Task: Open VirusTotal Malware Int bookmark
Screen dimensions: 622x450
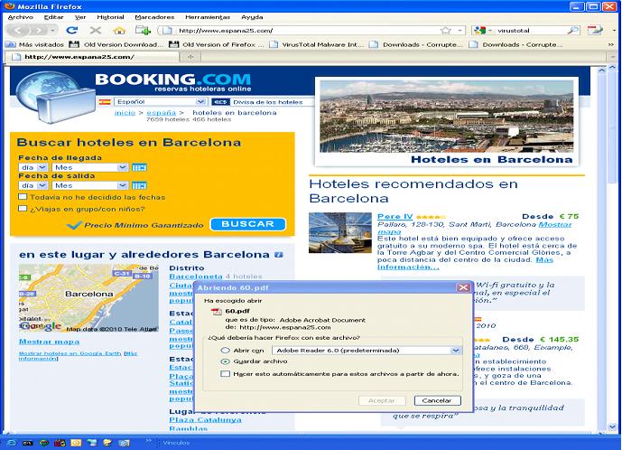Action: 317,44
